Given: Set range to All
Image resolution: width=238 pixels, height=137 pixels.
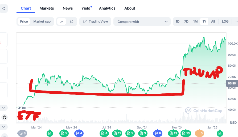Looking at the screenshot, I should 213,22.
